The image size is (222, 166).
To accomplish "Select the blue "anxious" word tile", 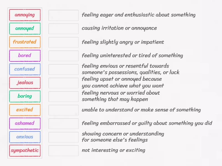I will coord(25,137).
